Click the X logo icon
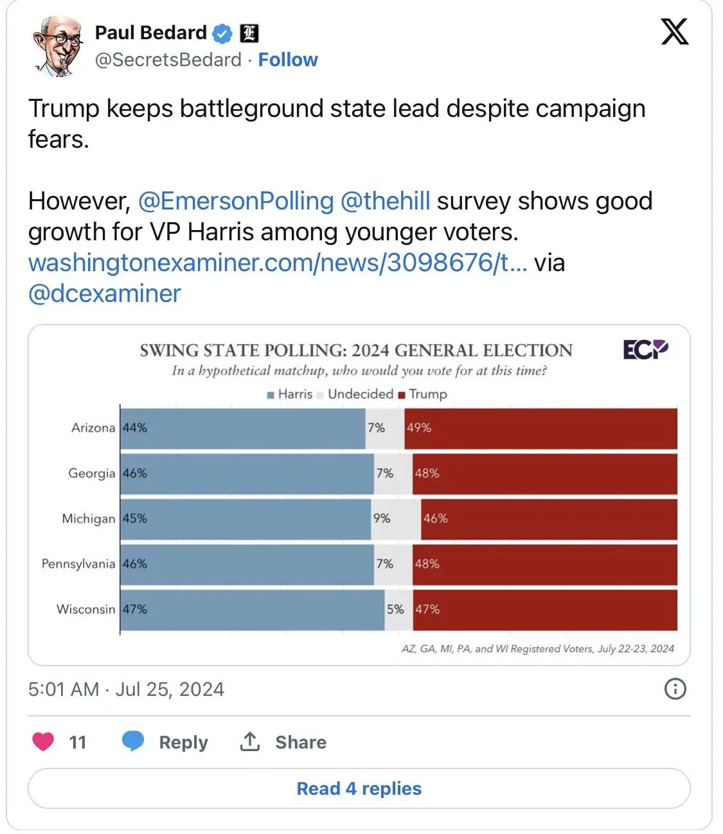The image size is (723, 834). click(x=674, y=31)
